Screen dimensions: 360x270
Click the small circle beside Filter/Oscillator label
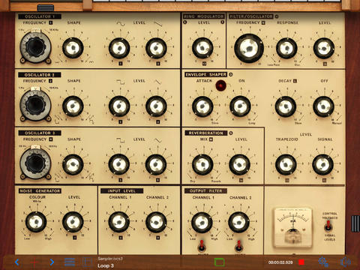coord(277,16)
